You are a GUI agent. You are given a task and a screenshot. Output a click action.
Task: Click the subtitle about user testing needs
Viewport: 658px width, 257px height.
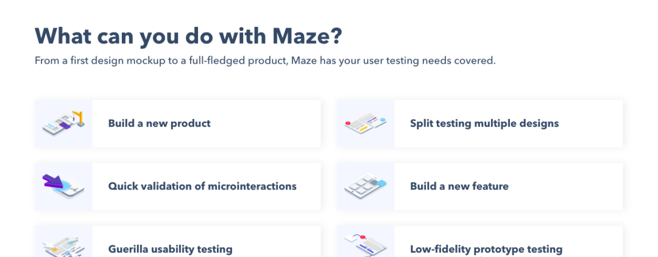point(265,61)
